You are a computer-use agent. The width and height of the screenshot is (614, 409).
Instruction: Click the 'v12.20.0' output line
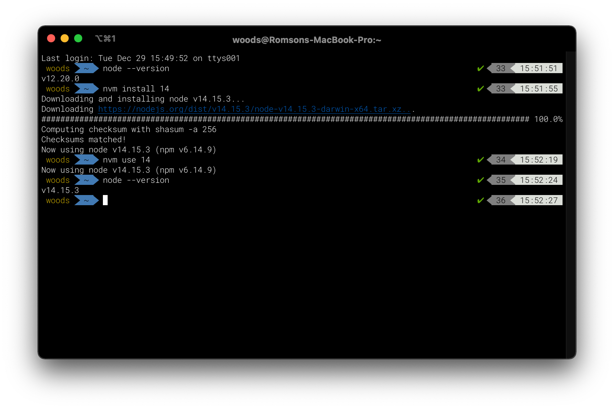pyautogui.click(x=60, y=79)
